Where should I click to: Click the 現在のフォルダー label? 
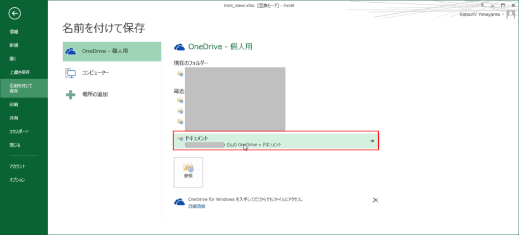tap(191, 63)
